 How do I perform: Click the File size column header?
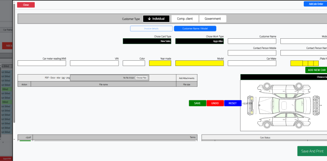tap(187, 84)
